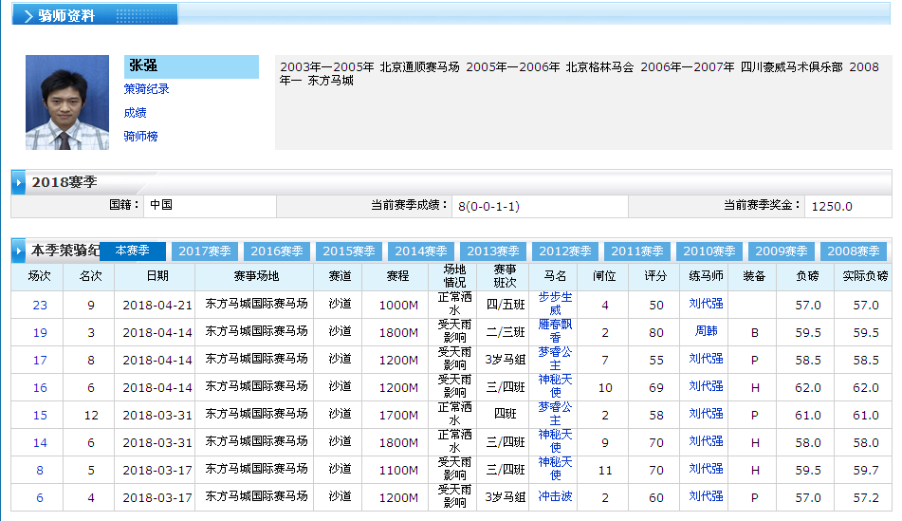This screenshot has height=521, width=902.
Task: Switch to the 2015赛季 tab
Action: pyautogui.click(x=349, y=251)
